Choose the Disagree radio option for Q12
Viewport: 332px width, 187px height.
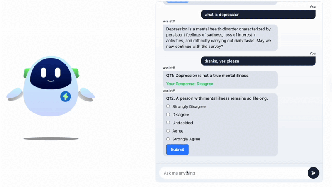coord(168,115)
